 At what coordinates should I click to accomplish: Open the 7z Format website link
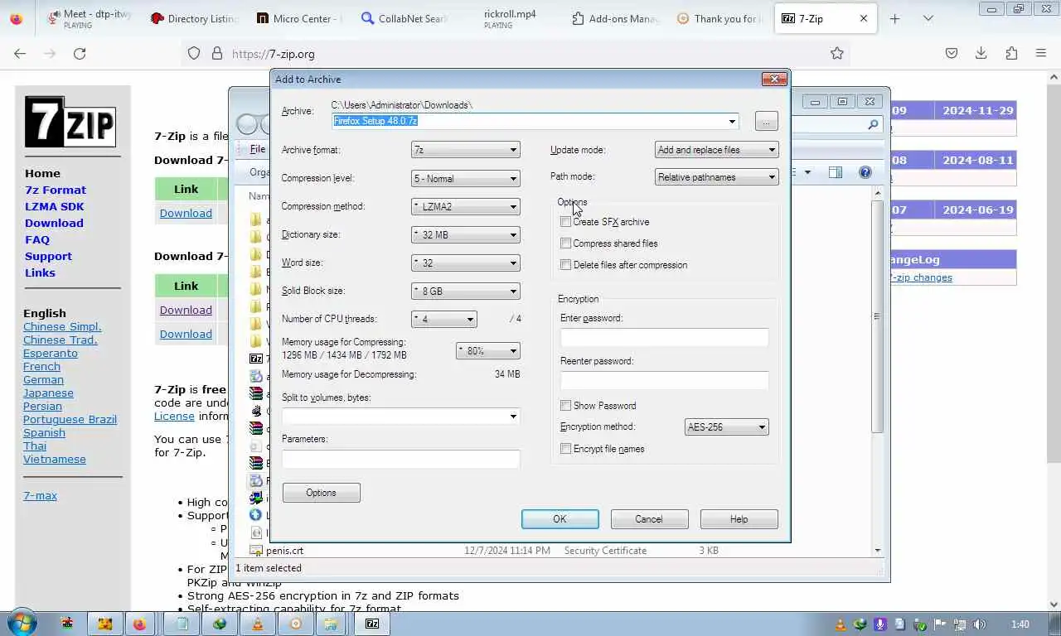pos(56,190)
